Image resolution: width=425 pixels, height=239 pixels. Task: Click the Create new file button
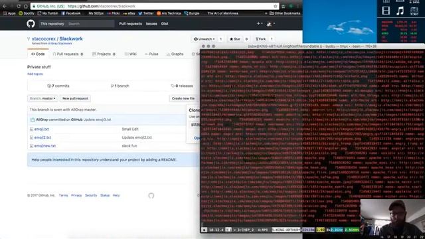[183, 98]
